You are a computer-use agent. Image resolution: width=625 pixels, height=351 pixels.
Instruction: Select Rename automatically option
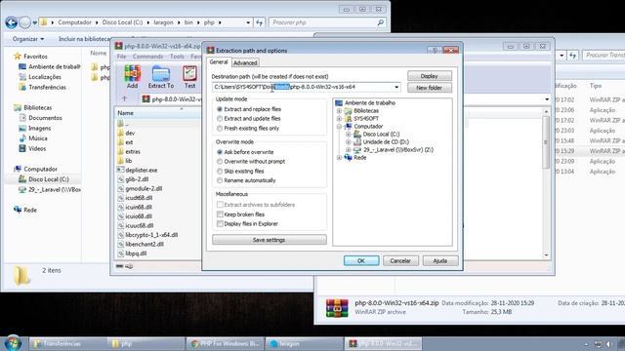[220, 180]
